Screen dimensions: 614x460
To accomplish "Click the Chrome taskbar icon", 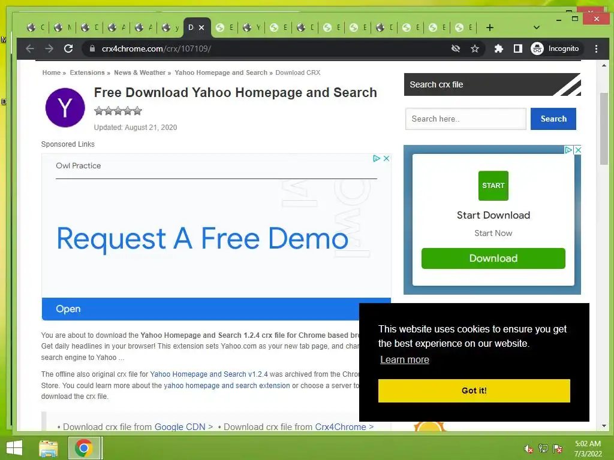I will [83, 448].
